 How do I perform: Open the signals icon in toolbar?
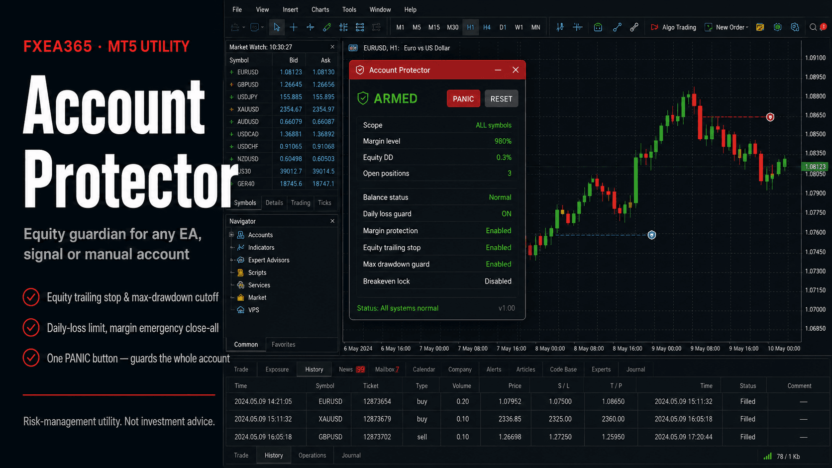(x=617, y=27)
